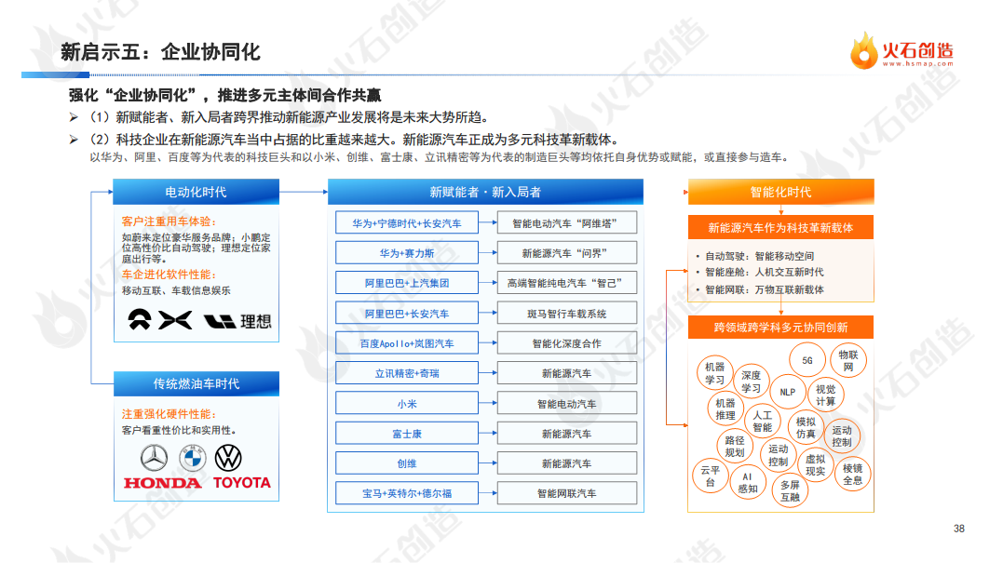Click the 云平台 bubble
The image size is (1003, 563).
pyautogui.click(x=711, y=476)
